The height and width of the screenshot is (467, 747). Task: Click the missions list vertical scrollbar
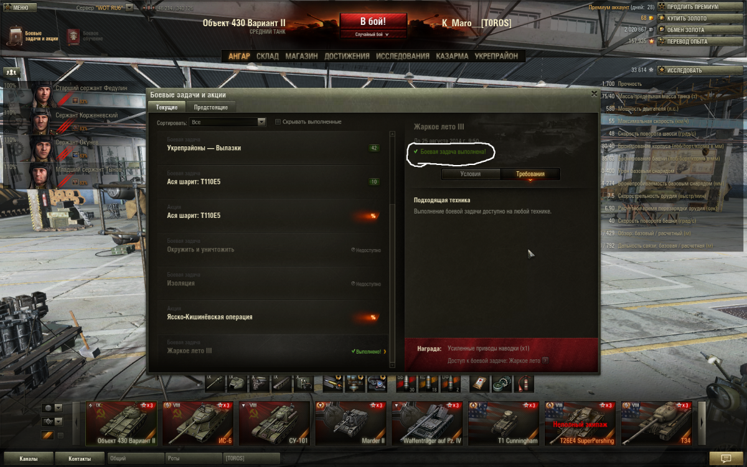click(392, 249)
